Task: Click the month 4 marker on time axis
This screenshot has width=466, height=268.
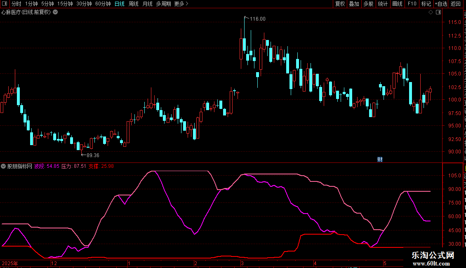Action: [315, 263]
